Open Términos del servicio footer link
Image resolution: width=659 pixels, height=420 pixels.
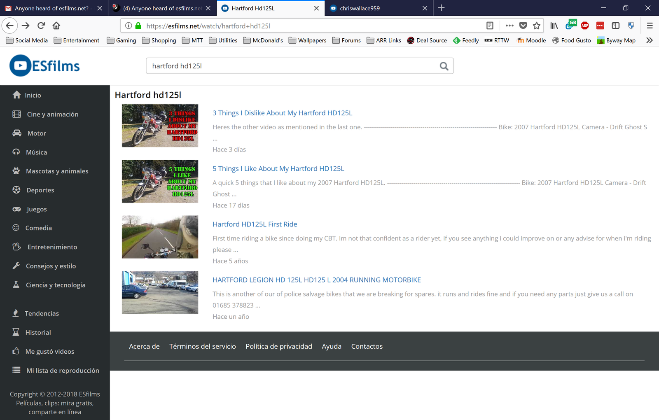(203, 346)
